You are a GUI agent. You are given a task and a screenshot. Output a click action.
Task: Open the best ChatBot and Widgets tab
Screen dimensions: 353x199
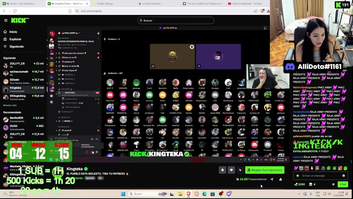203,4
